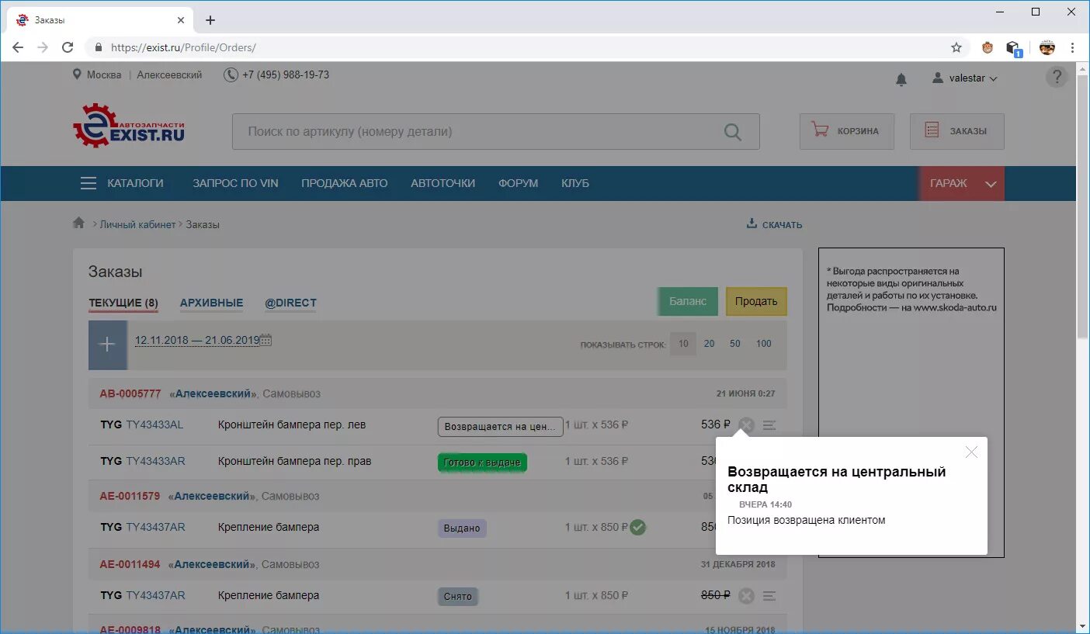Viewport: 1090px width, 634px height.
Task: Click part number TY43433AR
Action: click(155, 461)
